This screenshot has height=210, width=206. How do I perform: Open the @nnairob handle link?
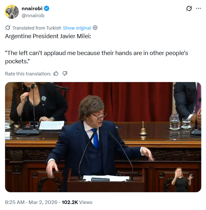pos(33,16)
